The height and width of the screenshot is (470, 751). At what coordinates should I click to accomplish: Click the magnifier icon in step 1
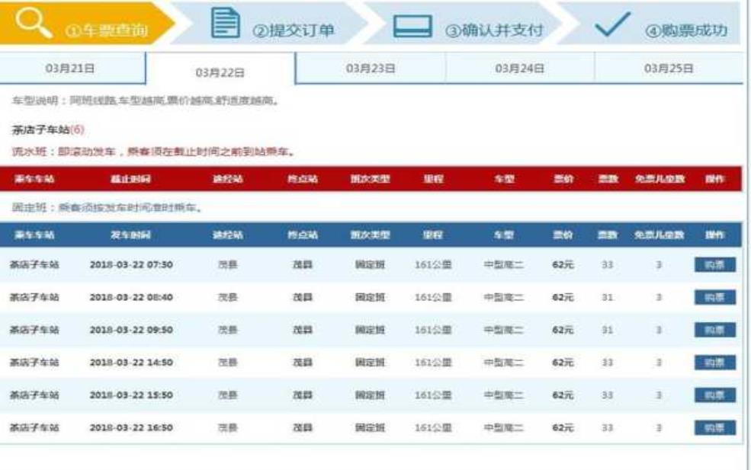pyautogui.click(x=34, y=23)
